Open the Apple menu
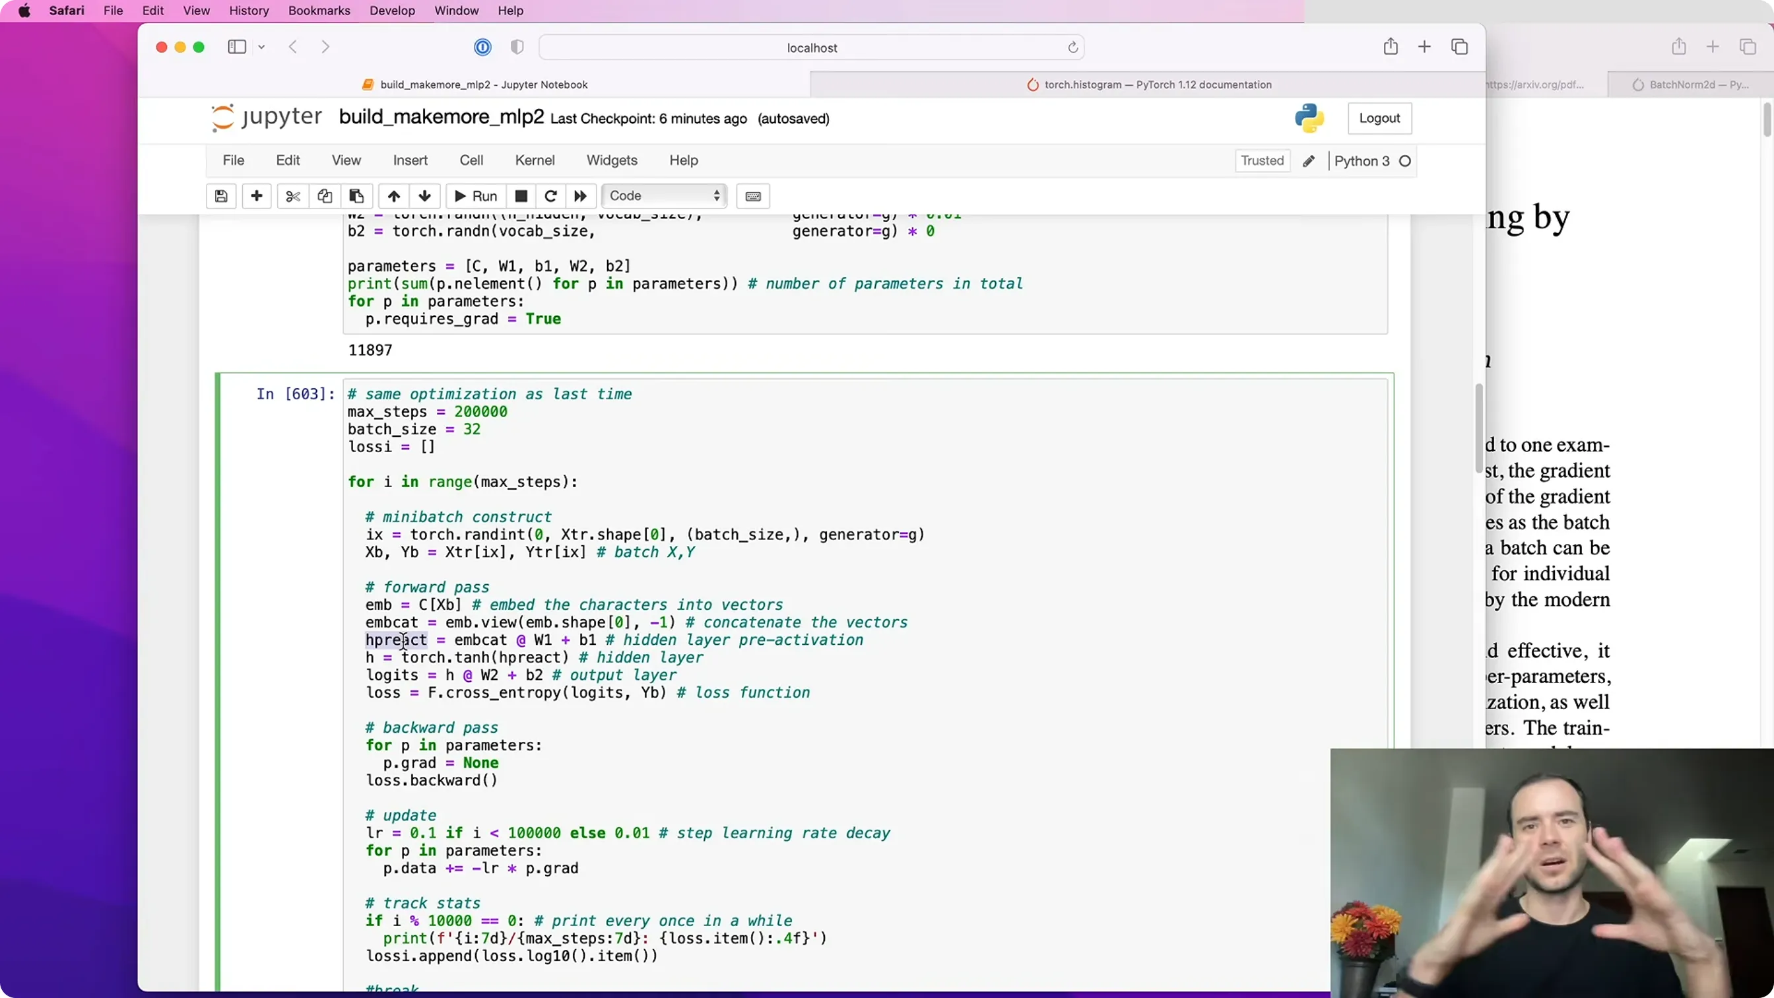 pyautogui.click(x=25, y=11)
